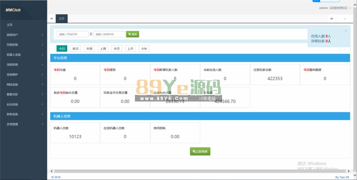357x180 pixels.
Task: Select the 今年 date filter
Action: pos(144,48)
